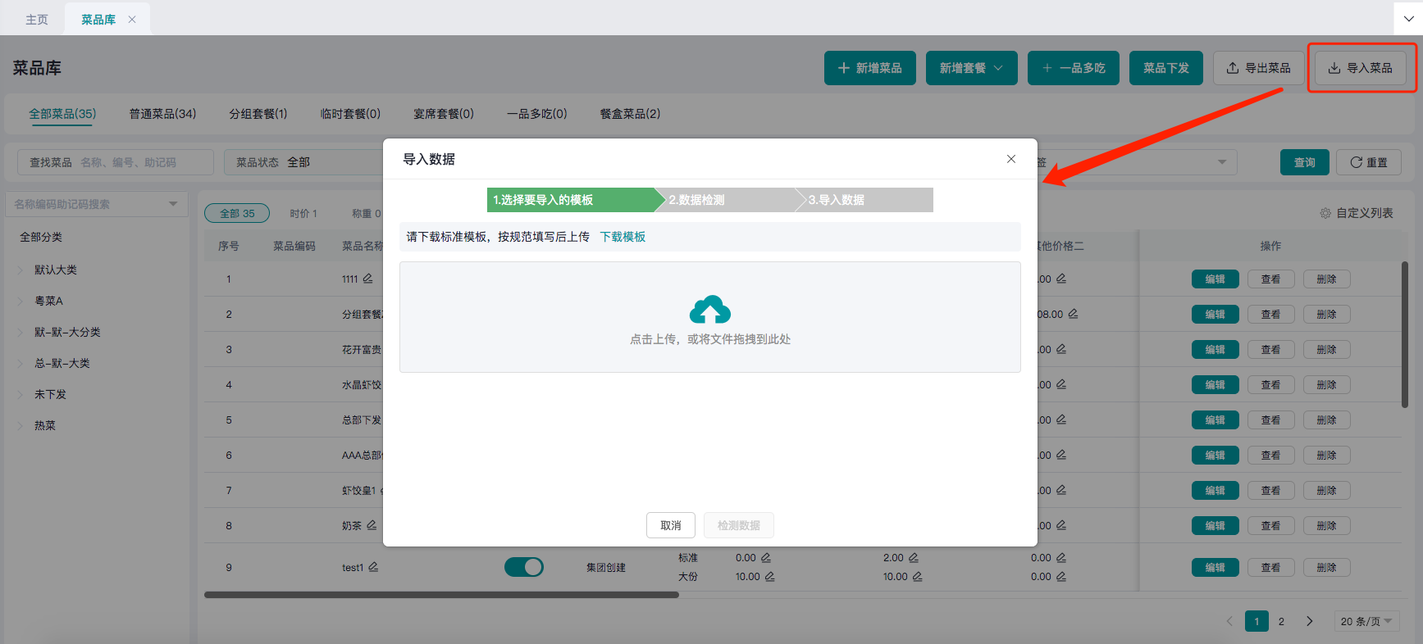Click the cloud upload icon

(x=710, y=310)
